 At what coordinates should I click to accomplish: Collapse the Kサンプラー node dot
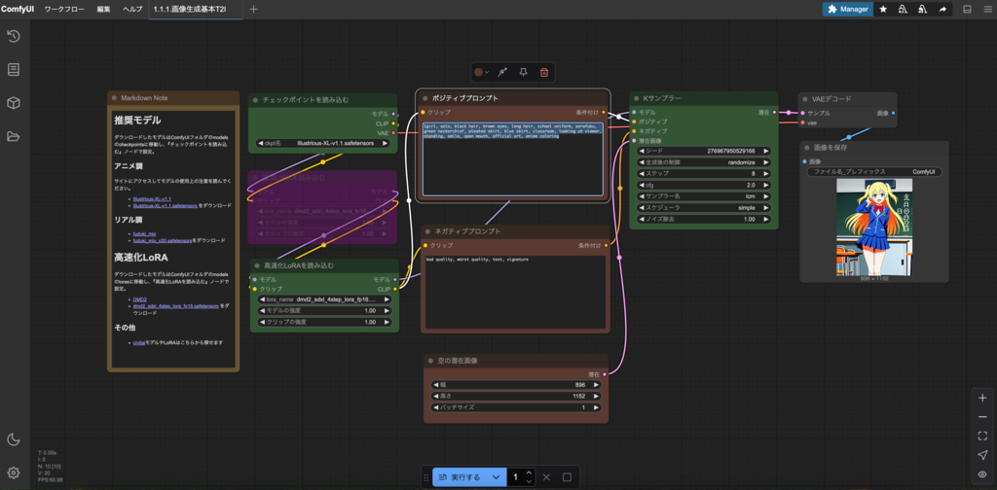636,99
